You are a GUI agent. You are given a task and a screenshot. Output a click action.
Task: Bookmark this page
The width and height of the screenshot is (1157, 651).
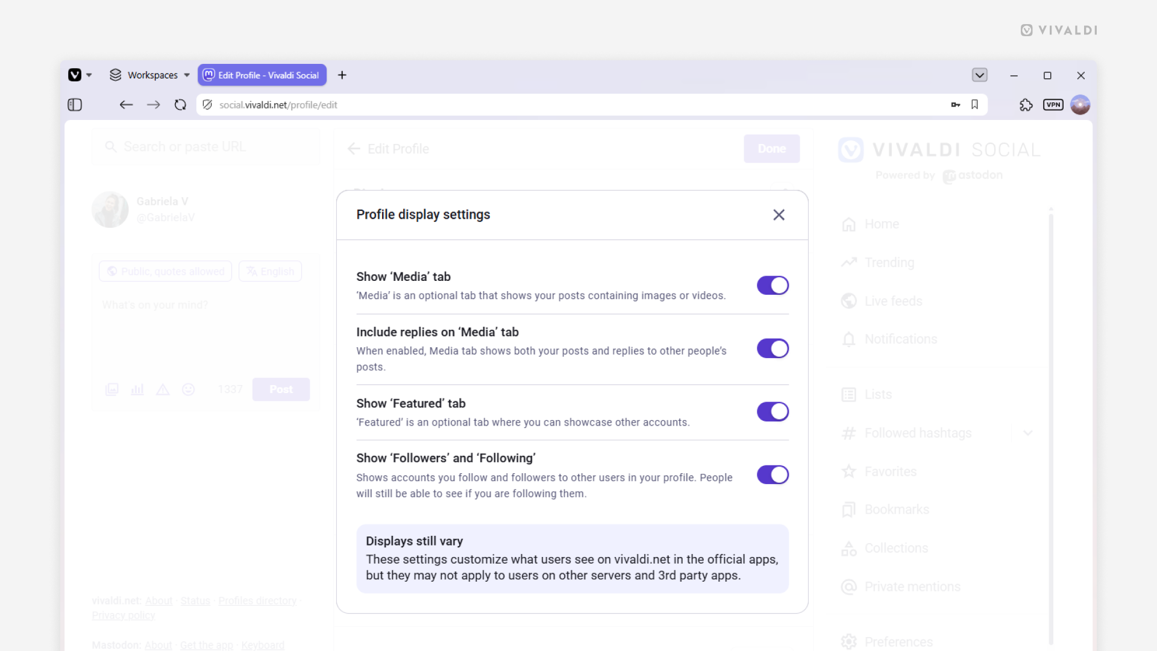974,105
